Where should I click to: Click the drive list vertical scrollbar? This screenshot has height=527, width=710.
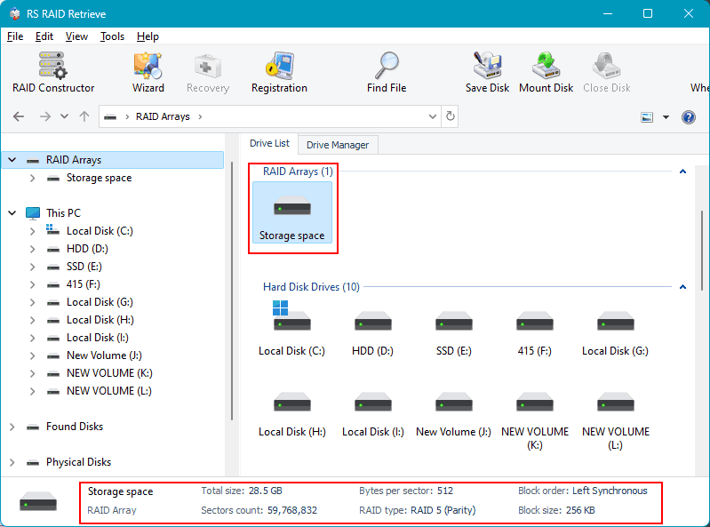coord(704,249)
